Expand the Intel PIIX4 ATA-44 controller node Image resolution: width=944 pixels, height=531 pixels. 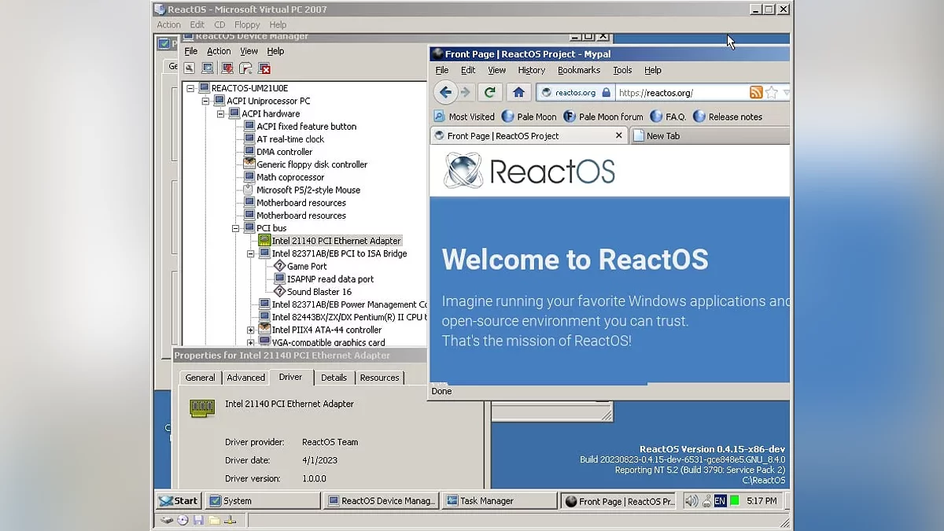coord(251,330)
